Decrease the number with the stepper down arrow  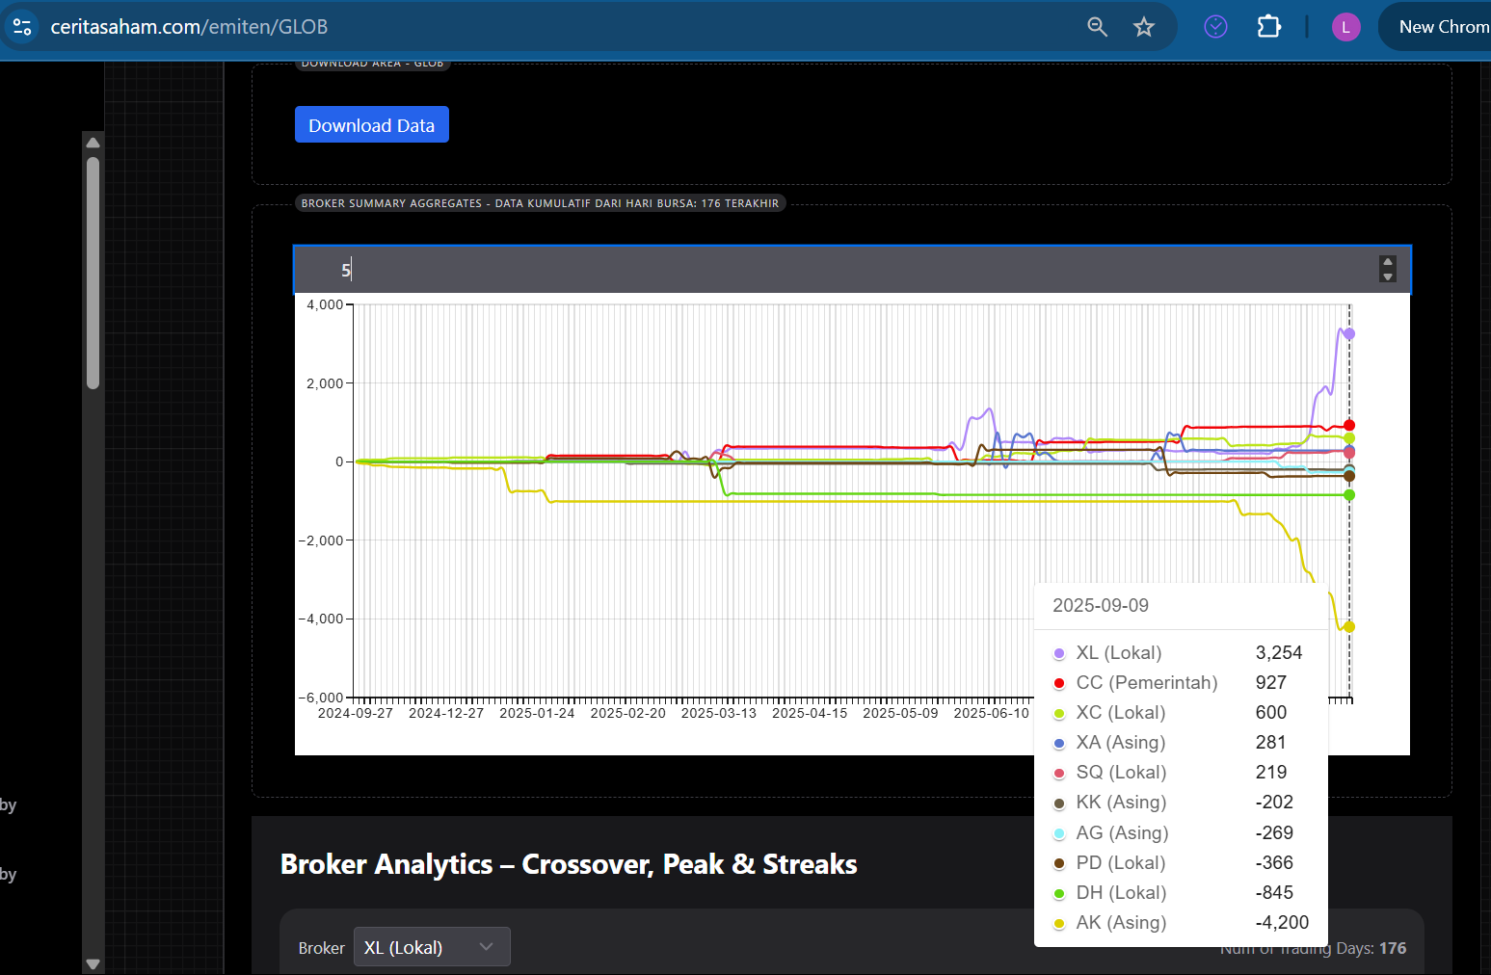(x=1388, y=277)
